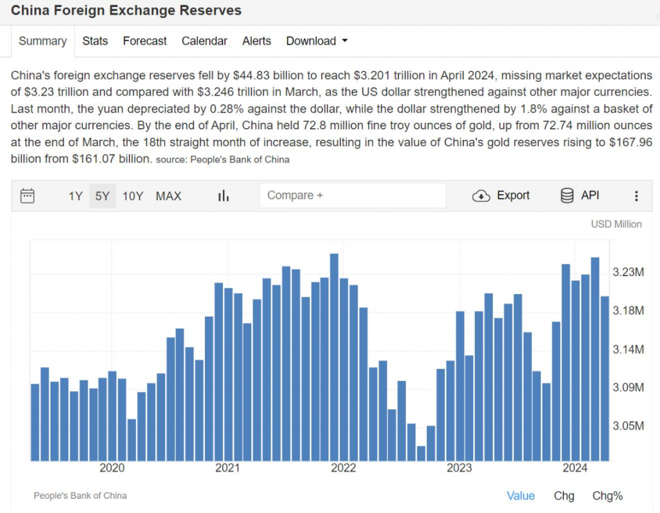Click the Summary tab

43,41
